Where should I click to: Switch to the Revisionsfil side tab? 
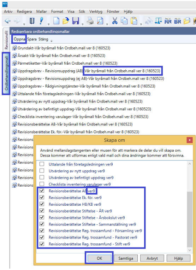[x=6, y=40]
